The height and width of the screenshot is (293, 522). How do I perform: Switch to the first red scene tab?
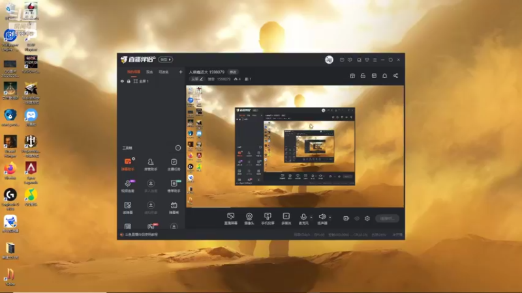tap(134, 72)
